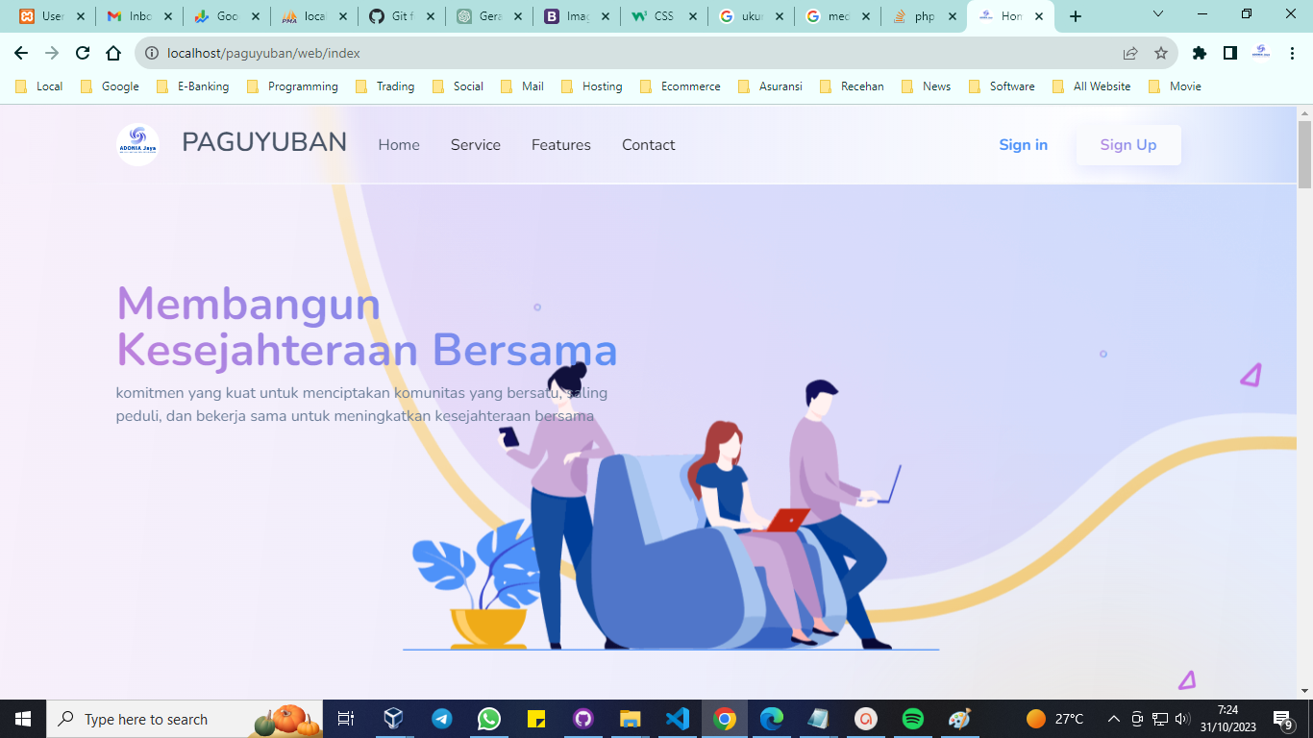Click the Adonia Jaya logo icon
This screenshot has height=738, width=1313.
pyautogui.click(x=137, y=145)
